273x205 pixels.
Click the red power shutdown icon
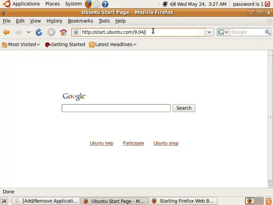point(268,4)
